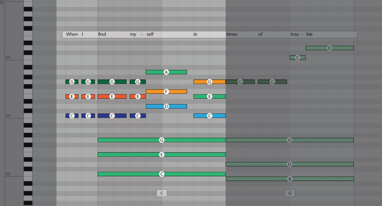Select the orange E note under "find"
This screenshot has width=382, height=206.
pos(112,96)
